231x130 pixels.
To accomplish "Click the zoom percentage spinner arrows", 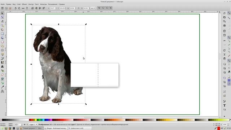I will pyautogui.click(x=228, y=125).
